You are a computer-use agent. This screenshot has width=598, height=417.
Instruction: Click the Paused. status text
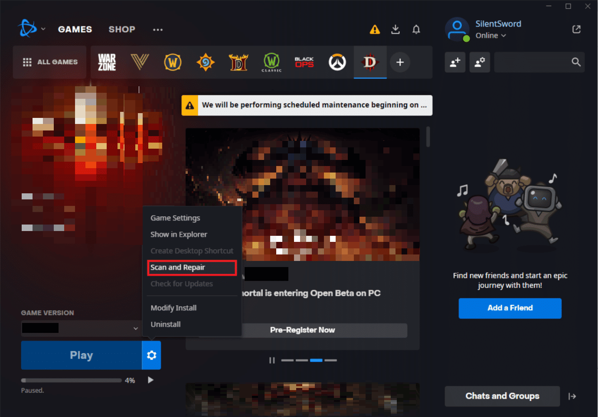tap(33, 391)
